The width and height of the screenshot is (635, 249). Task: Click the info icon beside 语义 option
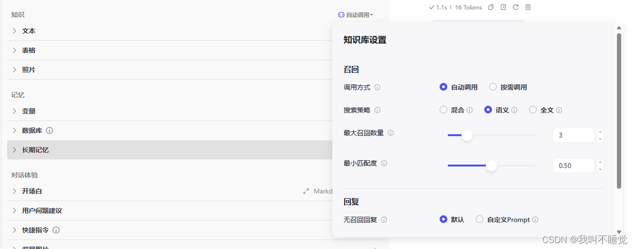[514, 110]
